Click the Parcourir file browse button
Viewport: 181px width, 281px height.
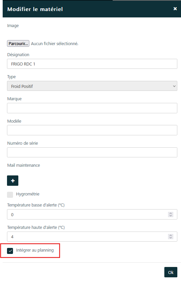(18, 43)
